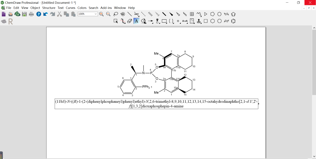Open the File menu
Image resolution: width=316 pixels, height=159 pixels.
[x=9, y=8]
